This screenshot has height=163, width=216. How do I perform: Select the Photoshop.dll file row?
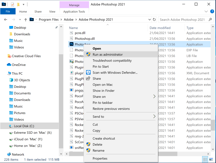click(x=139, y=39)
